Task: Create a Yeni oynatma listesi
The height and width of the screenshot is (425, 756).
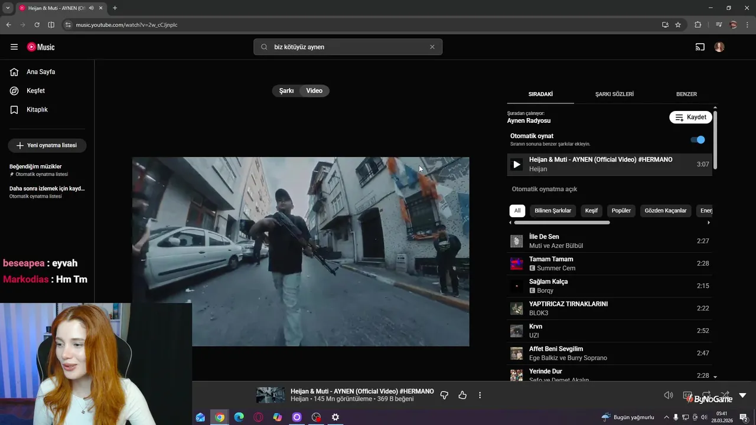Action: click(x=47, y=145)
